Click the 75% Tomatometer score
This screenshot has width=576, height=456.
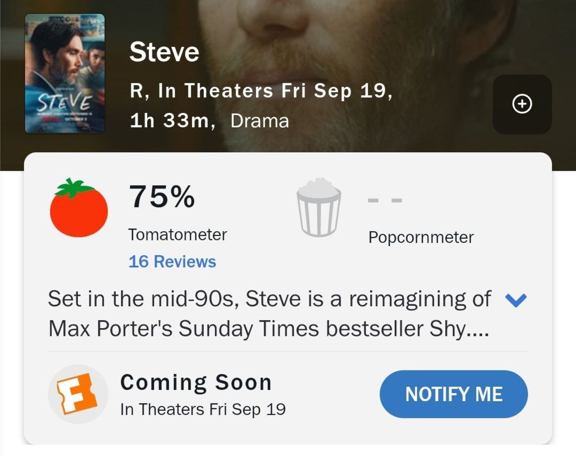[x=162, y=197]
